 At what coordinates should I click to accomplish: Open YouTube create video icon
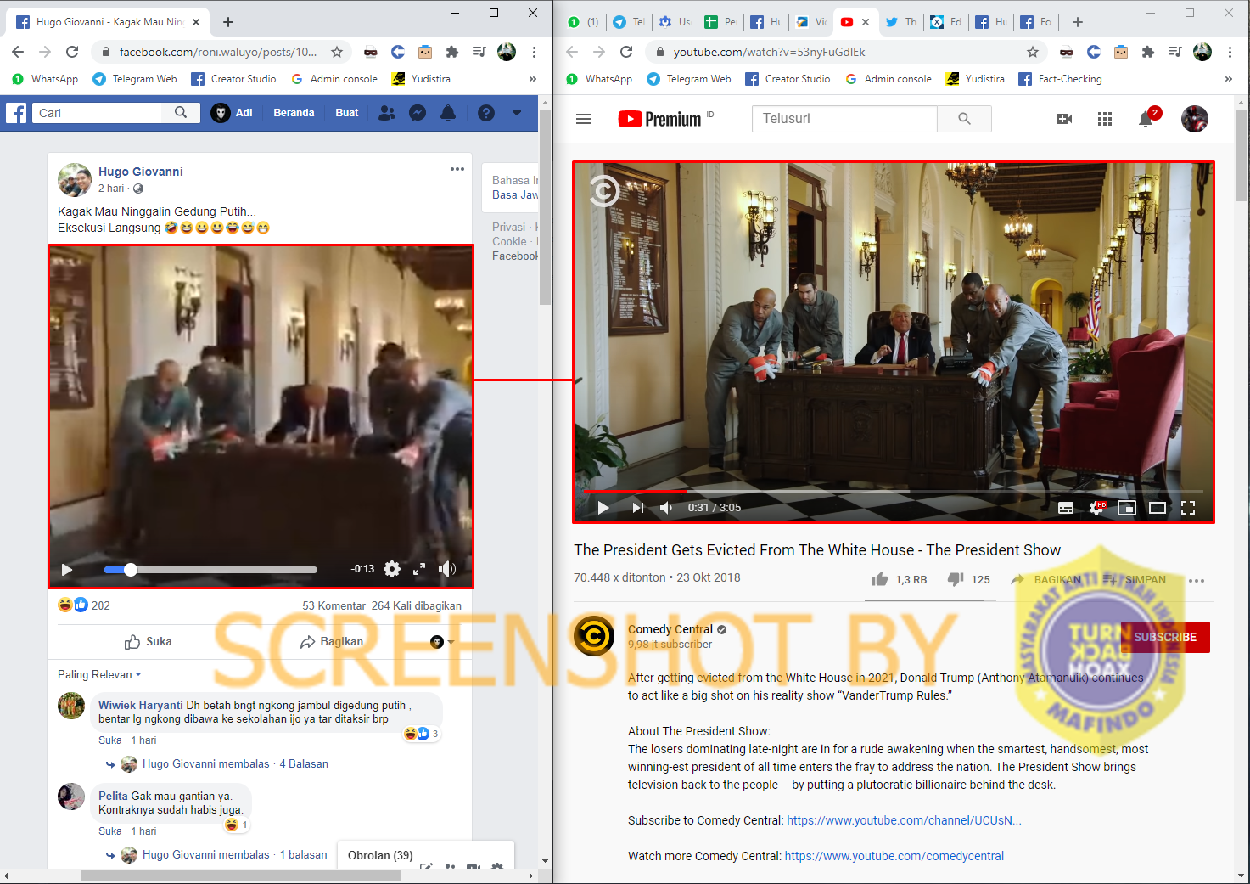1064,119
